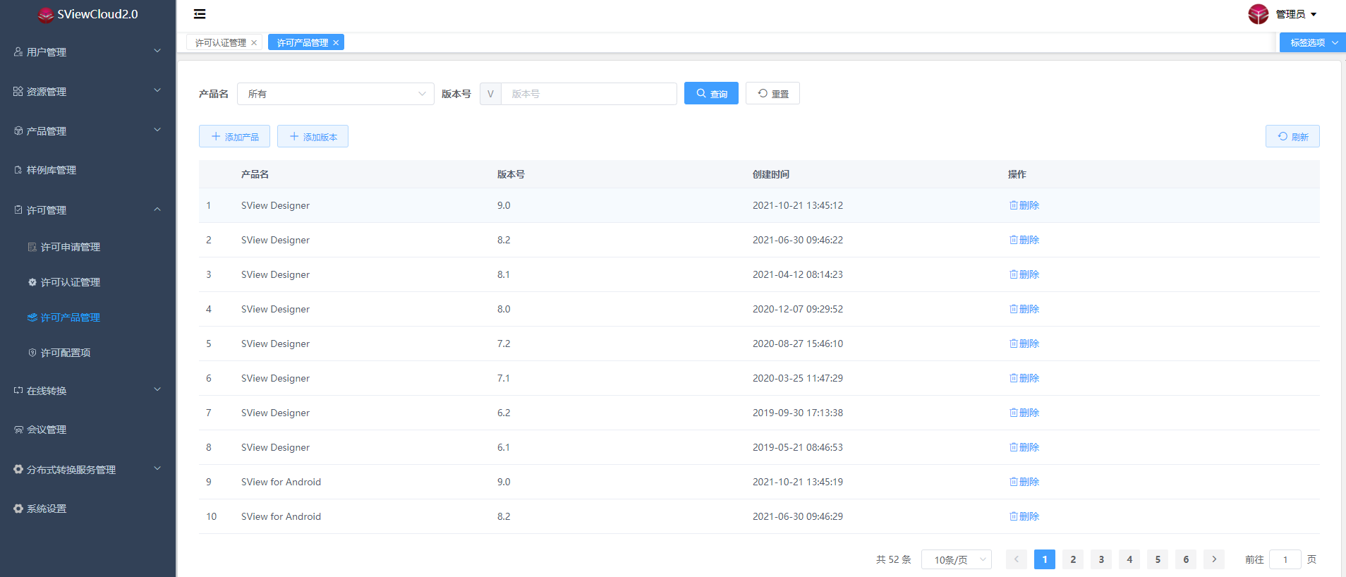Click the 样例库管理 document icon in the sidebar
This screenshot has height=577, width=1346.
click(x=18, y=170)
